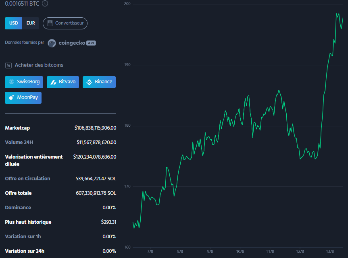Switch currency to USD
This screenshot has height=258, width=348.
tap(14, 23)
